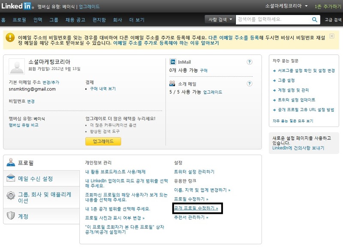
Task: Select the 그룹, 회사 및 애플리케이션 tab
Action: click(41, 197)
